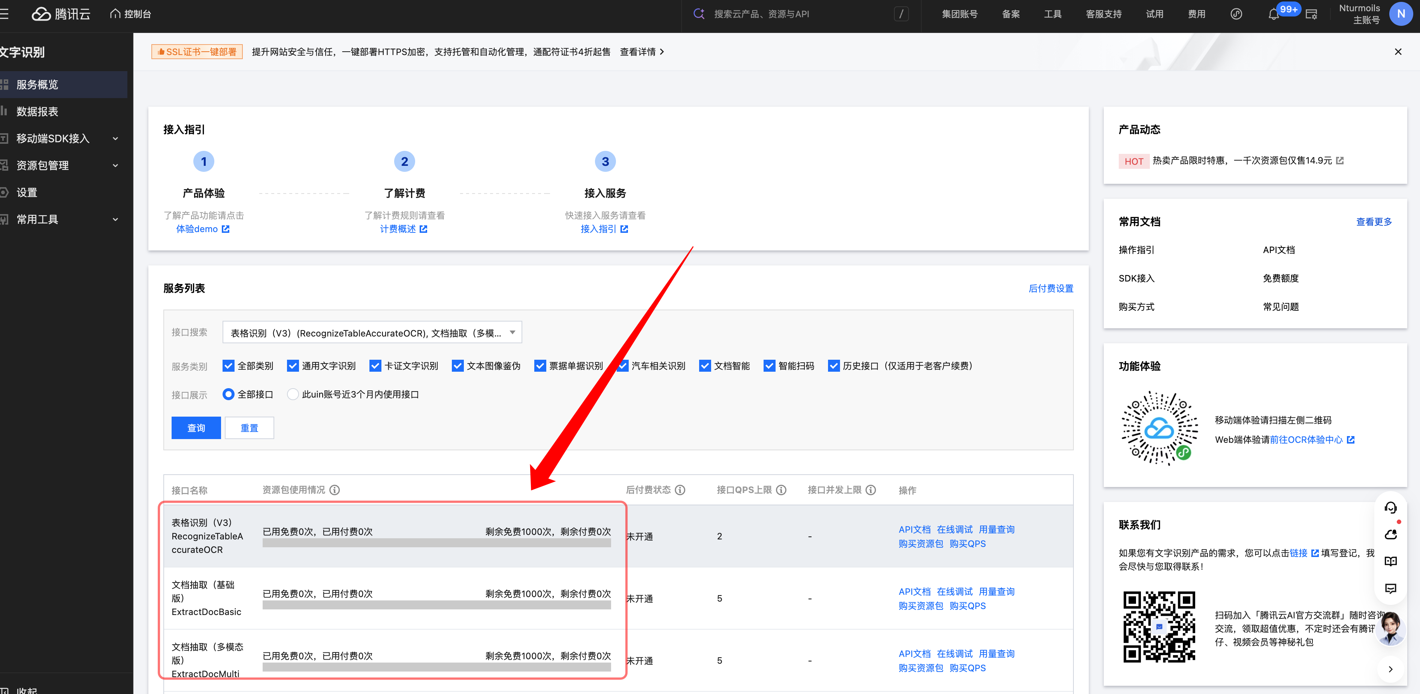Open 购买资源包 for RecognizeTableAccurateOCR
Screen dimensions: 1420x694
(921, 544)
